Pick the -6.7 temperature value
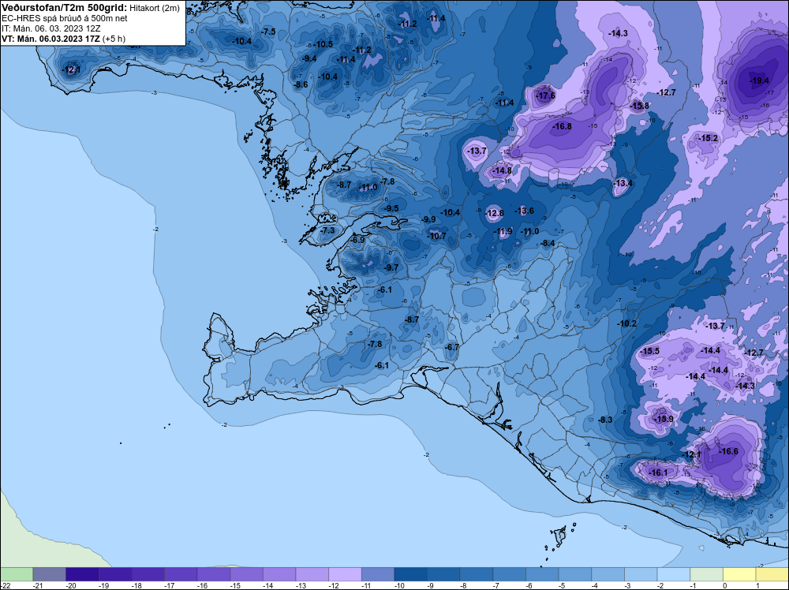The image size is (789, 590). tap(452, 347)
